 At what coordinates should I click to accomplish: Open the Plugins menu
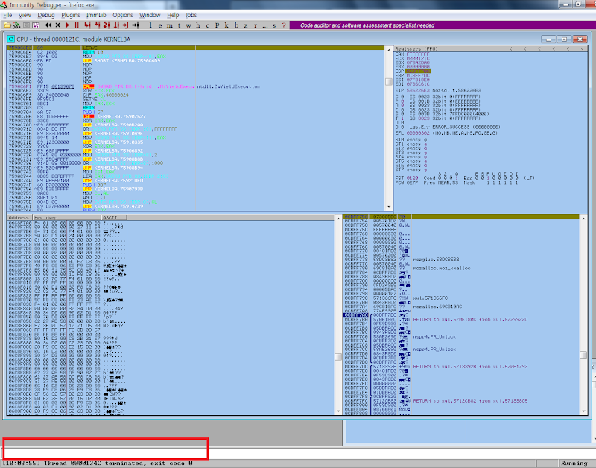70,14
